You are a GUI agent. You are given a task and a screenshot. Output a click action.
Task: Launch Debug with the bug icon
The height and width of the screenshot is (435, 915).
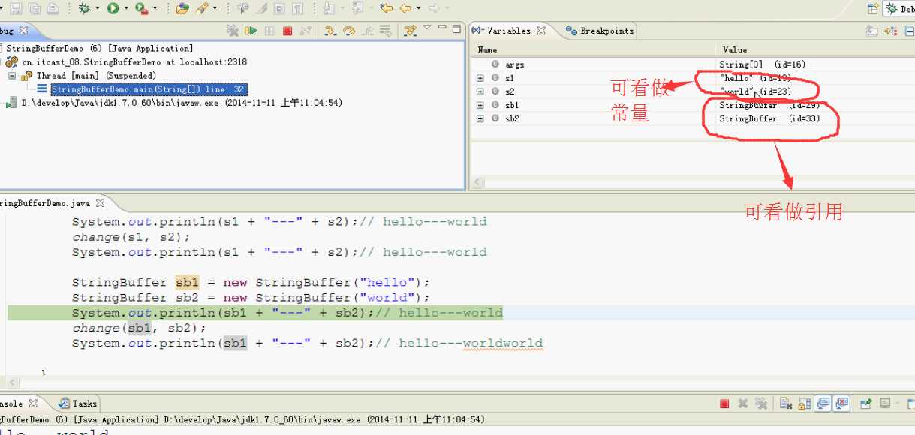point(84,8)
